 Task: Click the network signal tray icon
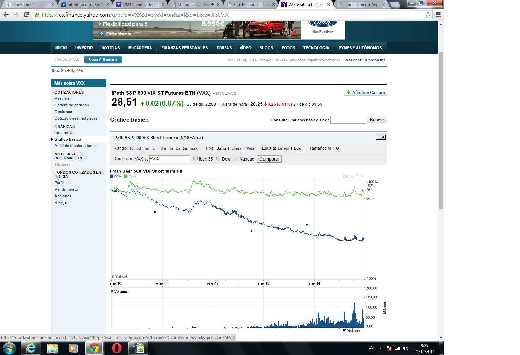397,348
